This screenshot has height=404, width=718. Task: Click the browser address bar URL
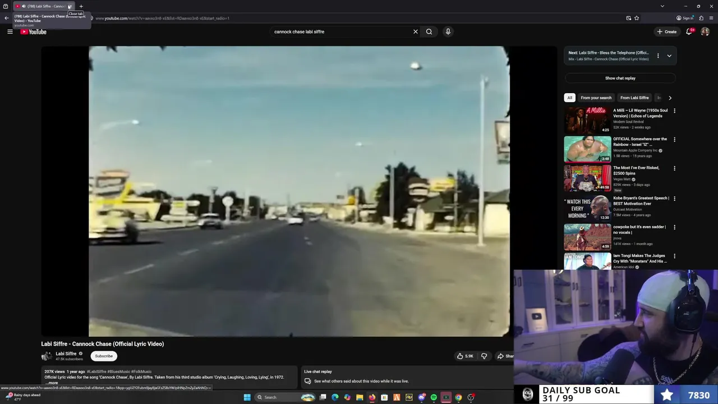point(162,18)
